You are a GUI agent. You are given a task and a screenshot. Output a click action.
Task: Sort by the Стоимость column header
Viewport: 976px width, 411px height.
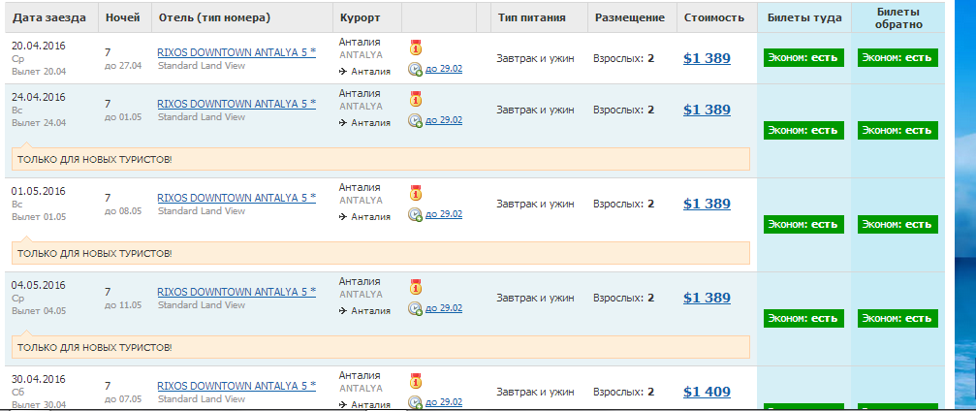point(713,18)
